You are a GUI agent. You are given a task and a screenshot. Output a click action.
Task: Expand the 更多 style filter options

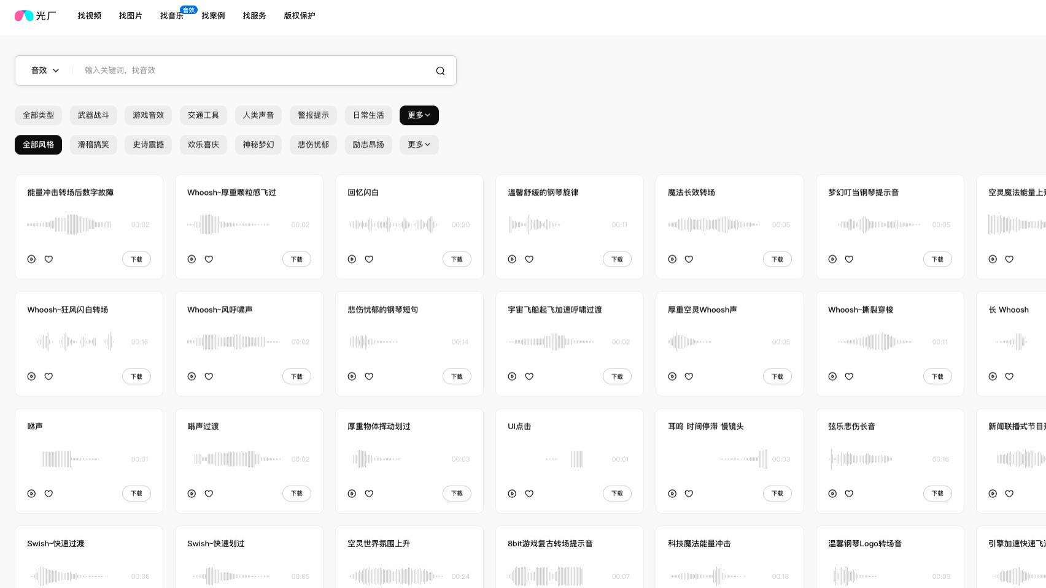(x=419, y=145)
